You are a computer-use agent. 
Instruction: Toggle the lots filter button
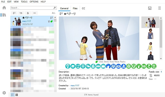pyautogui.click(x=21, y=13)
